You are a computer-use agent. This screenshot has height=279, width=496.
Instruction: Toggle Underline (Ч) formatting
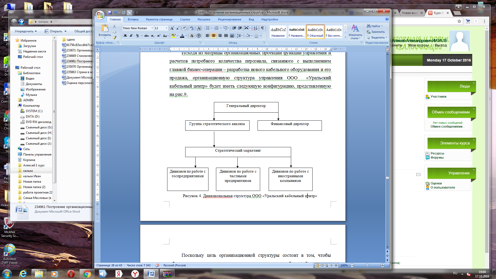(137, 36)
